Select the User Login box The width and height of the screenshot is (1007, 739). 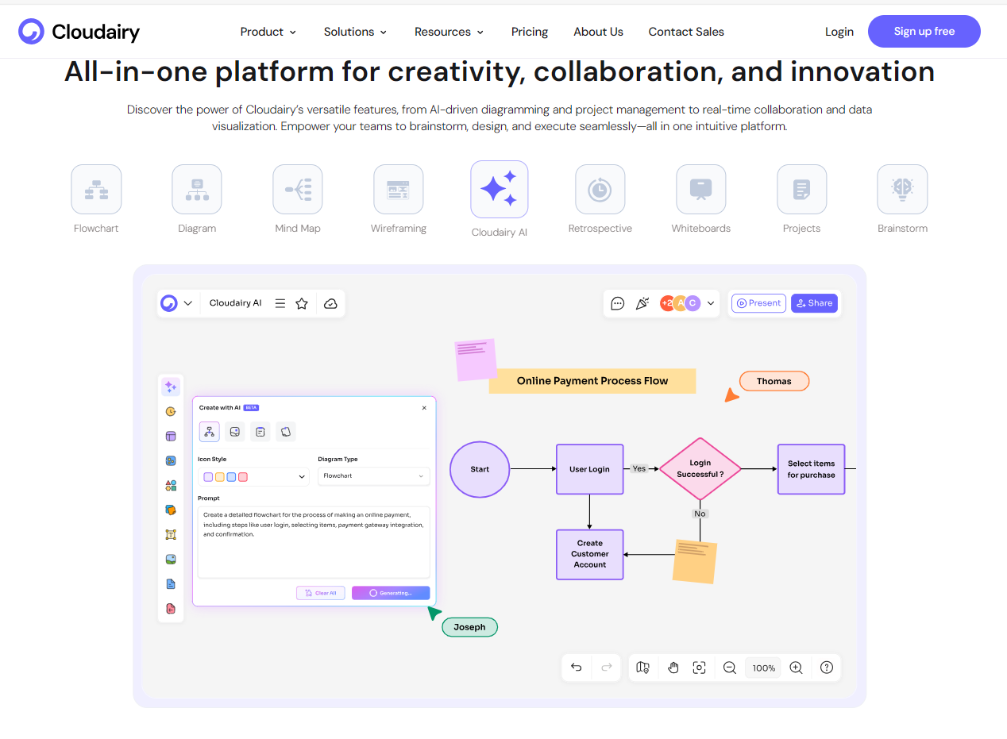(590, 469)
